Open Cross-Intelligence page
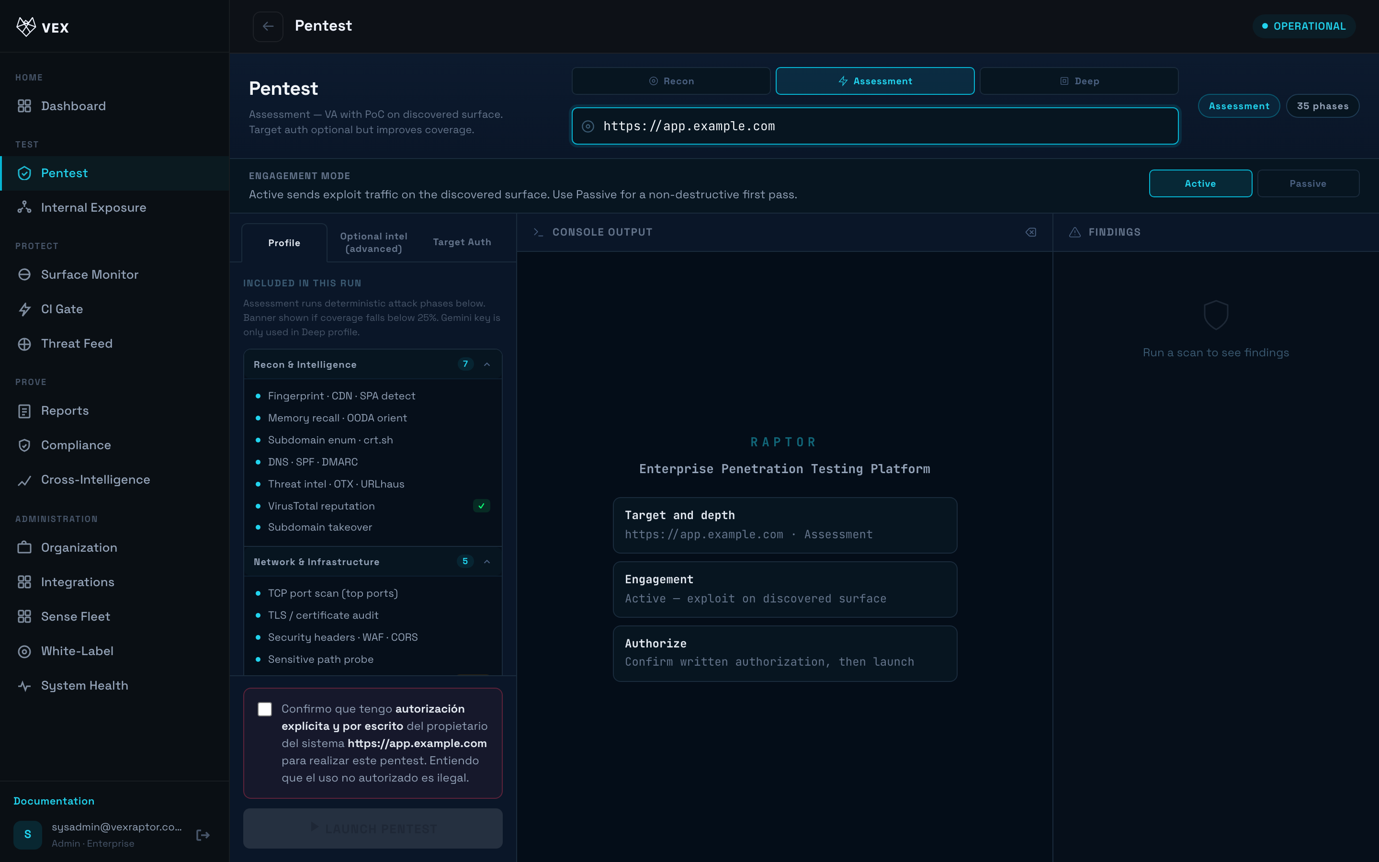The image size is (1379, 862). (114, 480)
